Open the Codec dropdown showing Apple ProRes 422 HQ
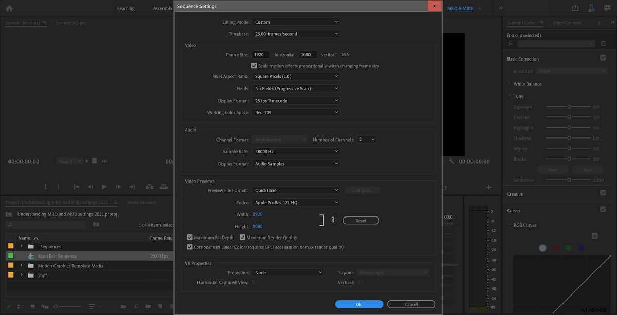Viewport: 617px width, 315px height. pyautogui.click(x=296, y=202)
